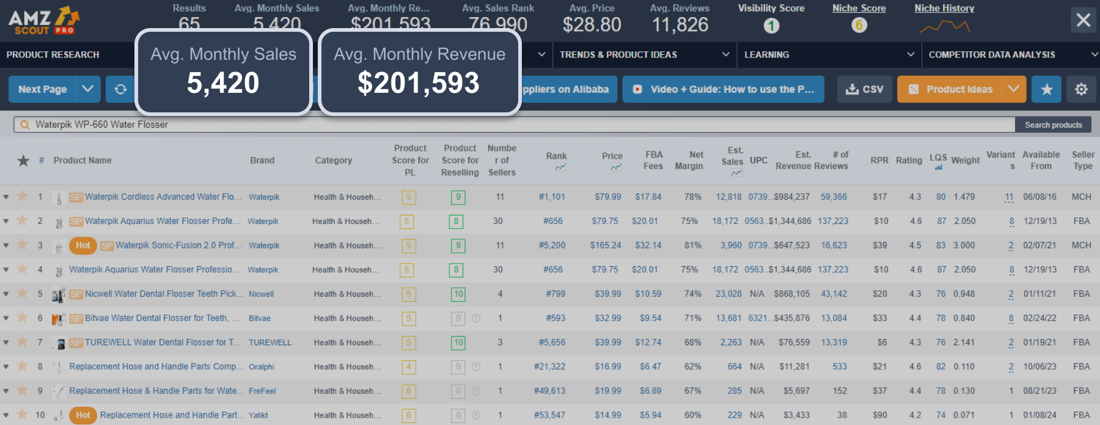Viewport: 1100px width, 425px height.
Task: Click the help icon in Bitvae row
Action: point(476,318)
